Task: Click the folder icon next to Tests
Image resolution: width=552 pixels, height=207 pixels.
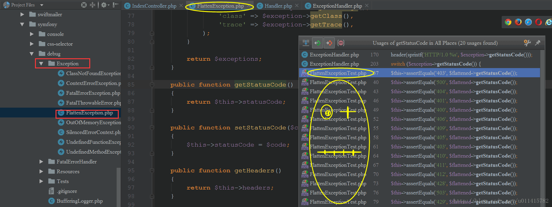Action: point(52,181)
